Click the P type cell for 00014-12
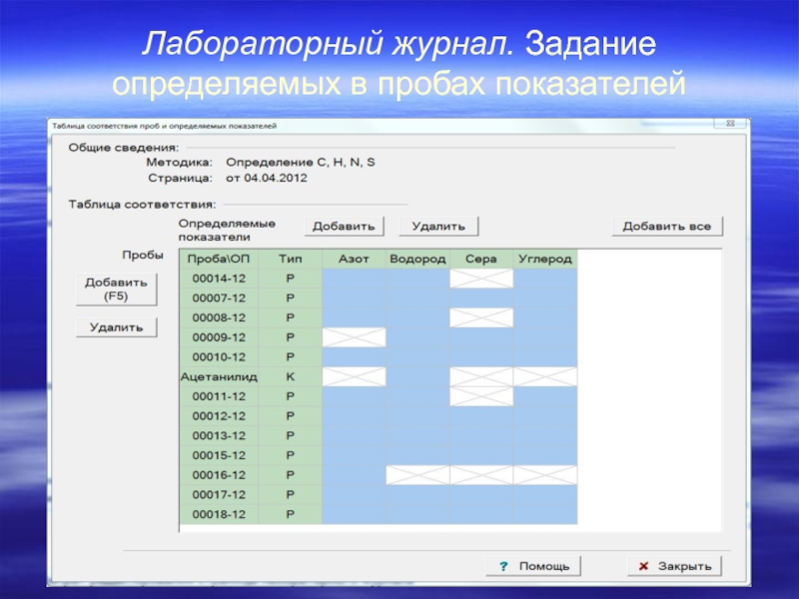This screenshot has height=599, width=799. tap(290, 279)
